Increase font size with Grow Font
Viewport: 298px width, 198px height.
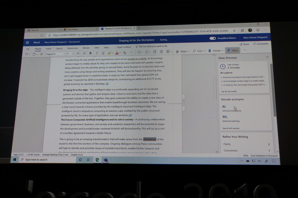click(78, 54)
